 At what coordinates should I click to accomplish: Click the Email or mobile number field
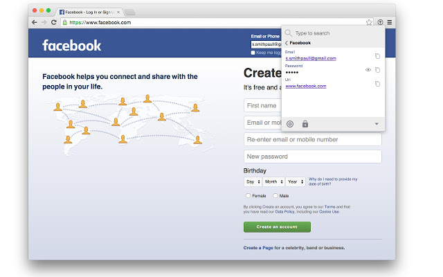(x=263, y=123)
